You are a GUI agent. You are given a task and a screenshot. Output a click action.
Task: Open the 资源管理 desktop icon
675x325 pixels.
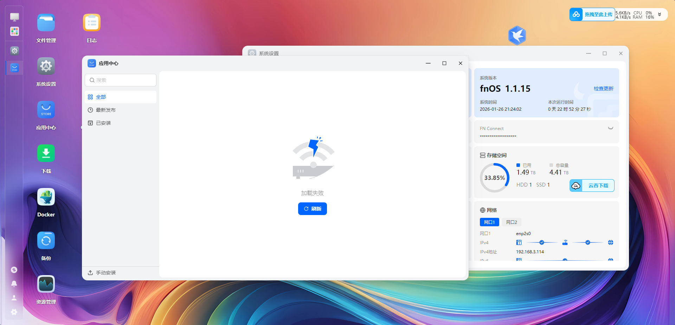46,284
